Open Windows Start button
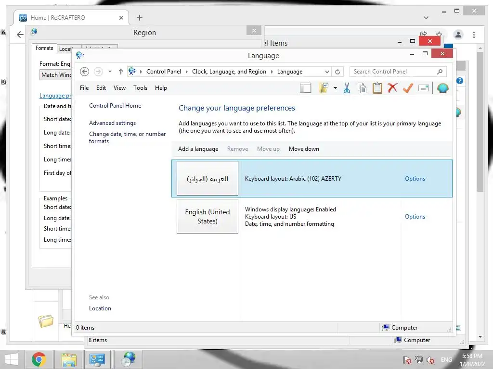Screen dimensions: 493x369 click(12, 359)
